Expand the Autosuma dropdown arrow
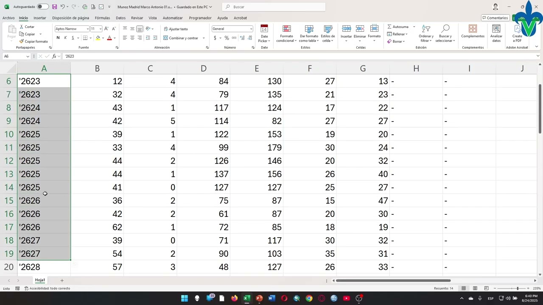The width and height of the screenshot is (543, 305). click(414, 27)
